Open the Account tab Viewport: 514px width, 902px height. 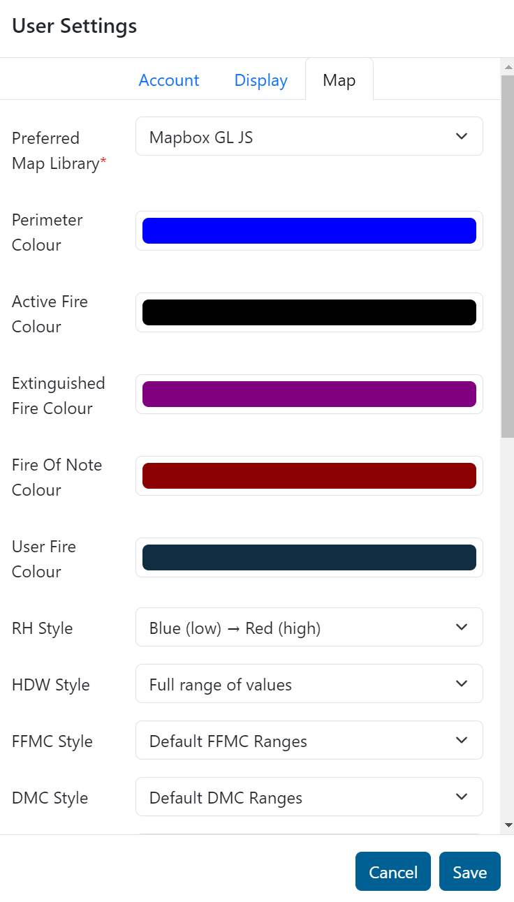pyautogui.click(x=169, y=80)
